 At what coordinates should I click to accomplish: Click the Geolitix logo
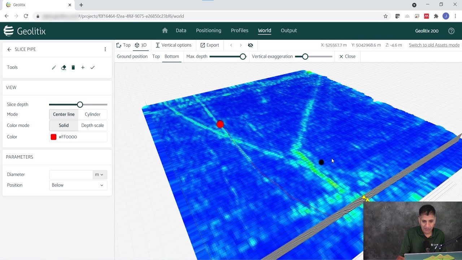click(25, 31)
